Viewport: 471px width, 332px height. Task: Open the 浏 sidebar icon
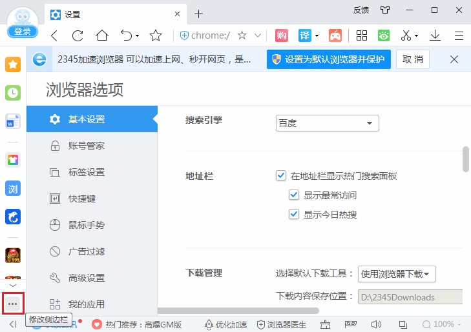pos(13,188)
